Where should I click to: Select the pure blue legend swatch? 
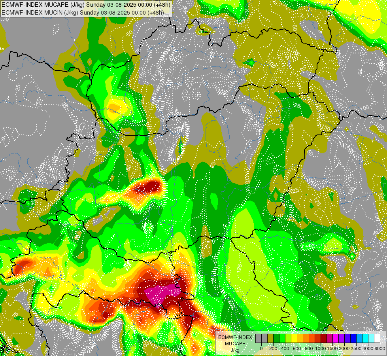pyautogui.click(x=353, y=338)
